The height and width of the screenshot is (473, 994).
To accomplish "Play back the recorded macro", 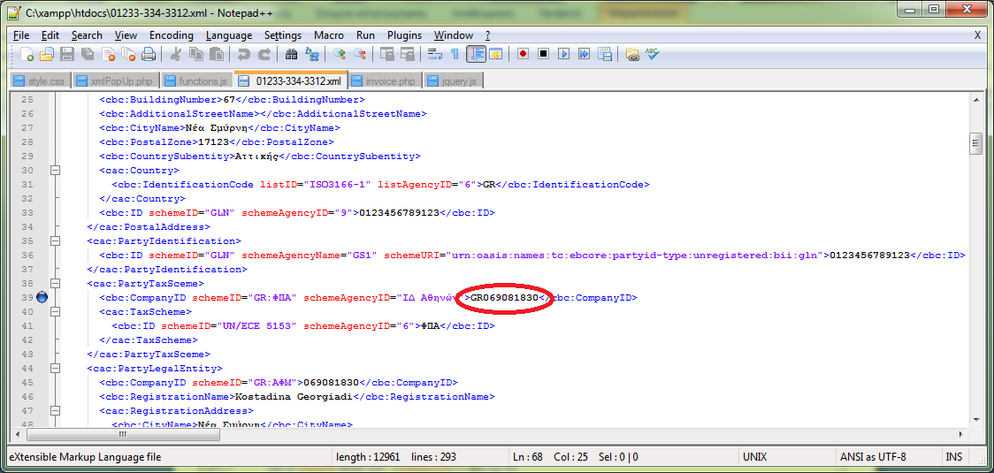I will point(563,55).
